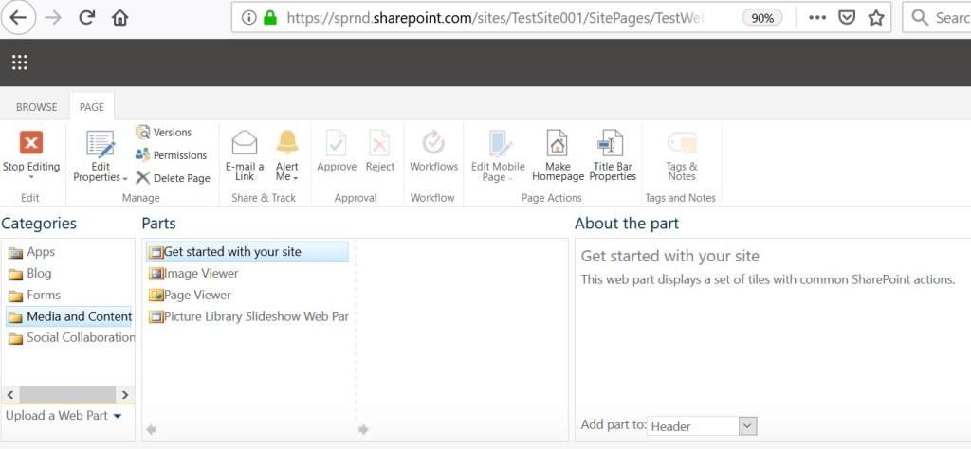Click the browser Search box
The width and height of the screenshot is (971, 449).
click(936, 18)
